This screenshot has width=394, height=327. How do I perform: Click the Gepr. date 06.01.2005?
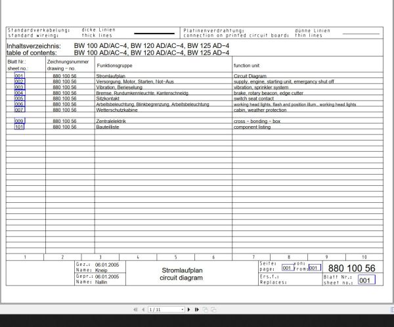click(107, 276)
